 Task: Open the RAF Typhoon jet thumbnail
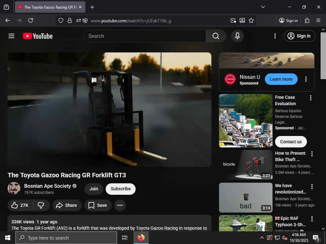pos(245,223)
